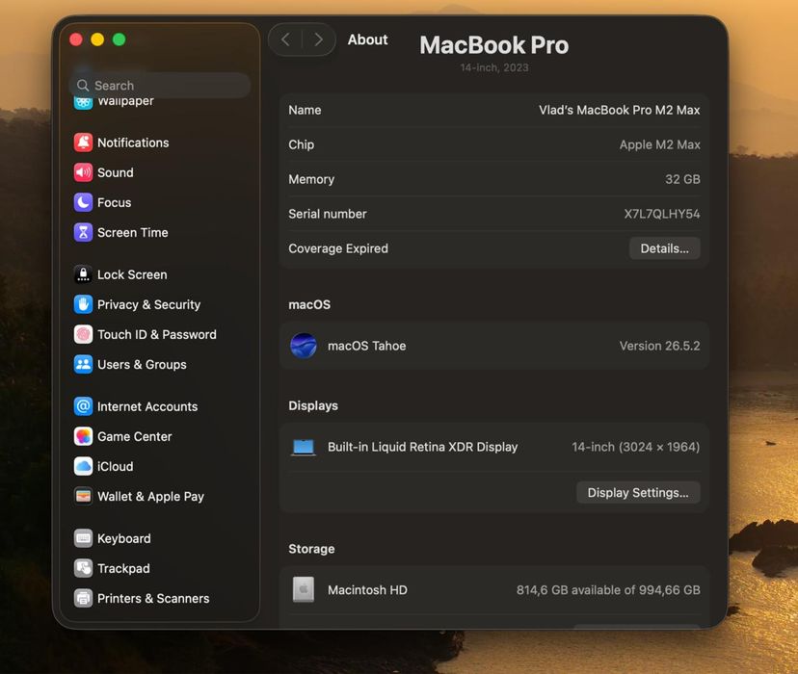Minimize window with yellow button
The width and height of the screenshot is (798, 674).
[x=97, y=39]
